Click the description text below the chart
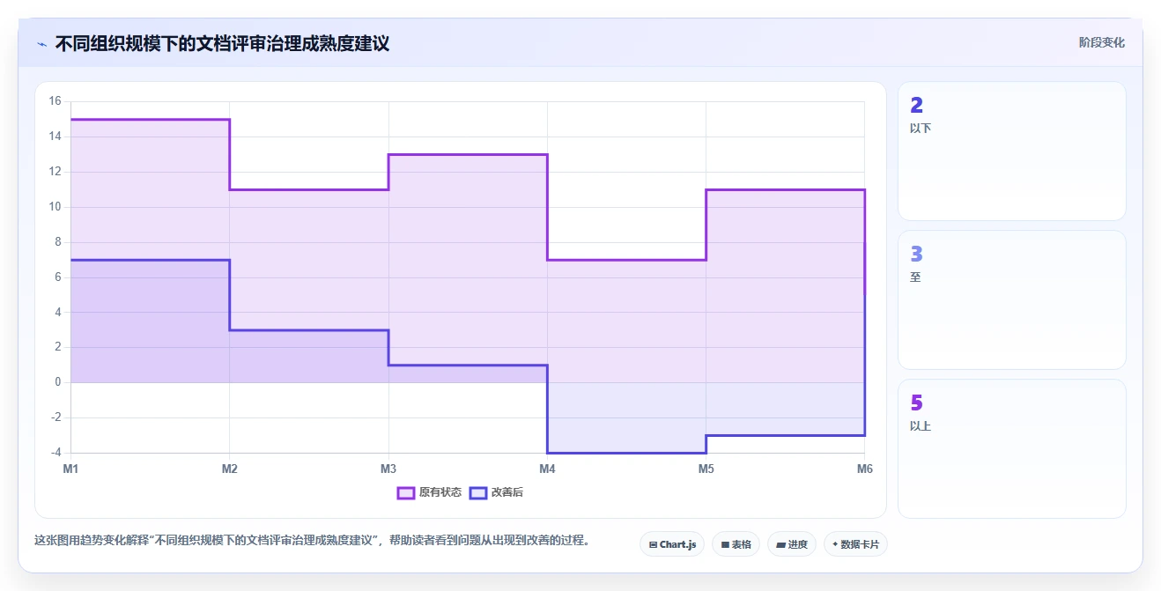1161x591 pixels. coord(312,540)
